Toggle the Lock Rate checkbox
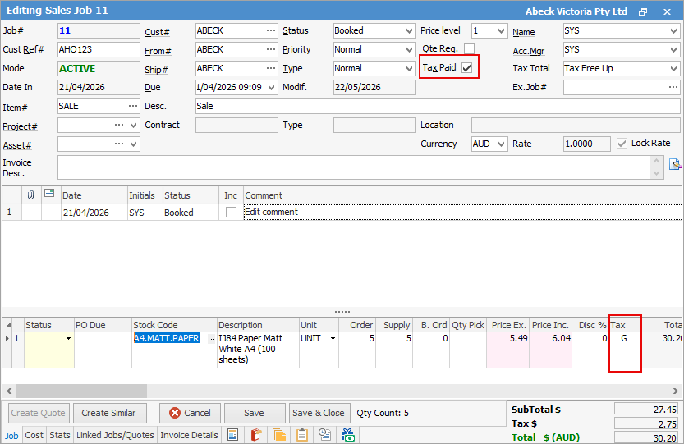Screen dimensions: 684x444 click(622, 144)
